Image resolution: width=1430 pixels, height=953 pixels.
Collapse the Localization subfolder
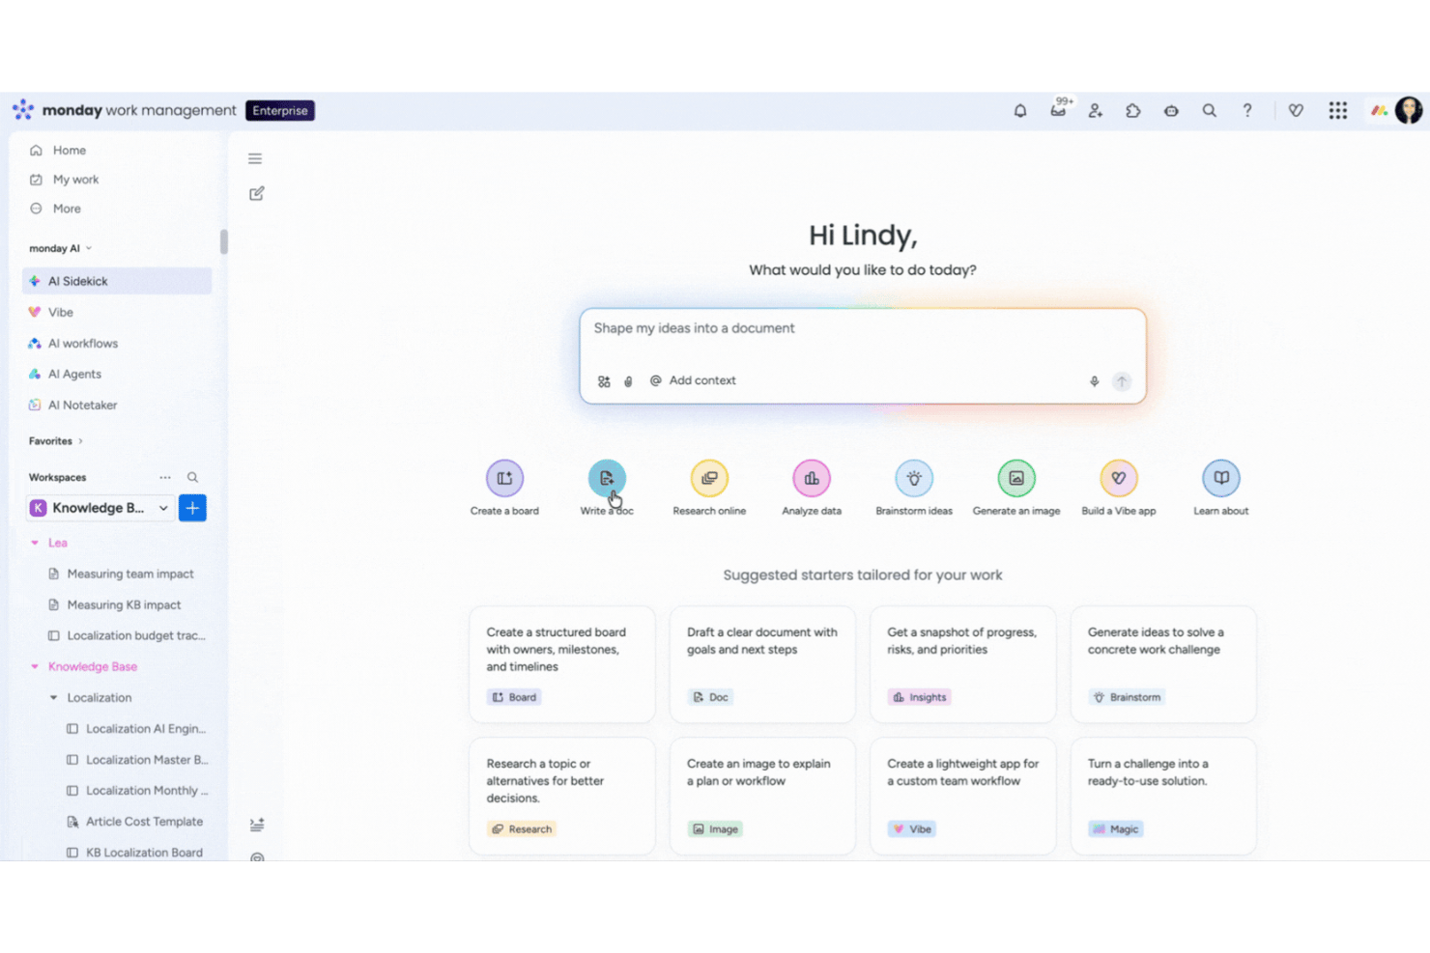coord(54,697)
